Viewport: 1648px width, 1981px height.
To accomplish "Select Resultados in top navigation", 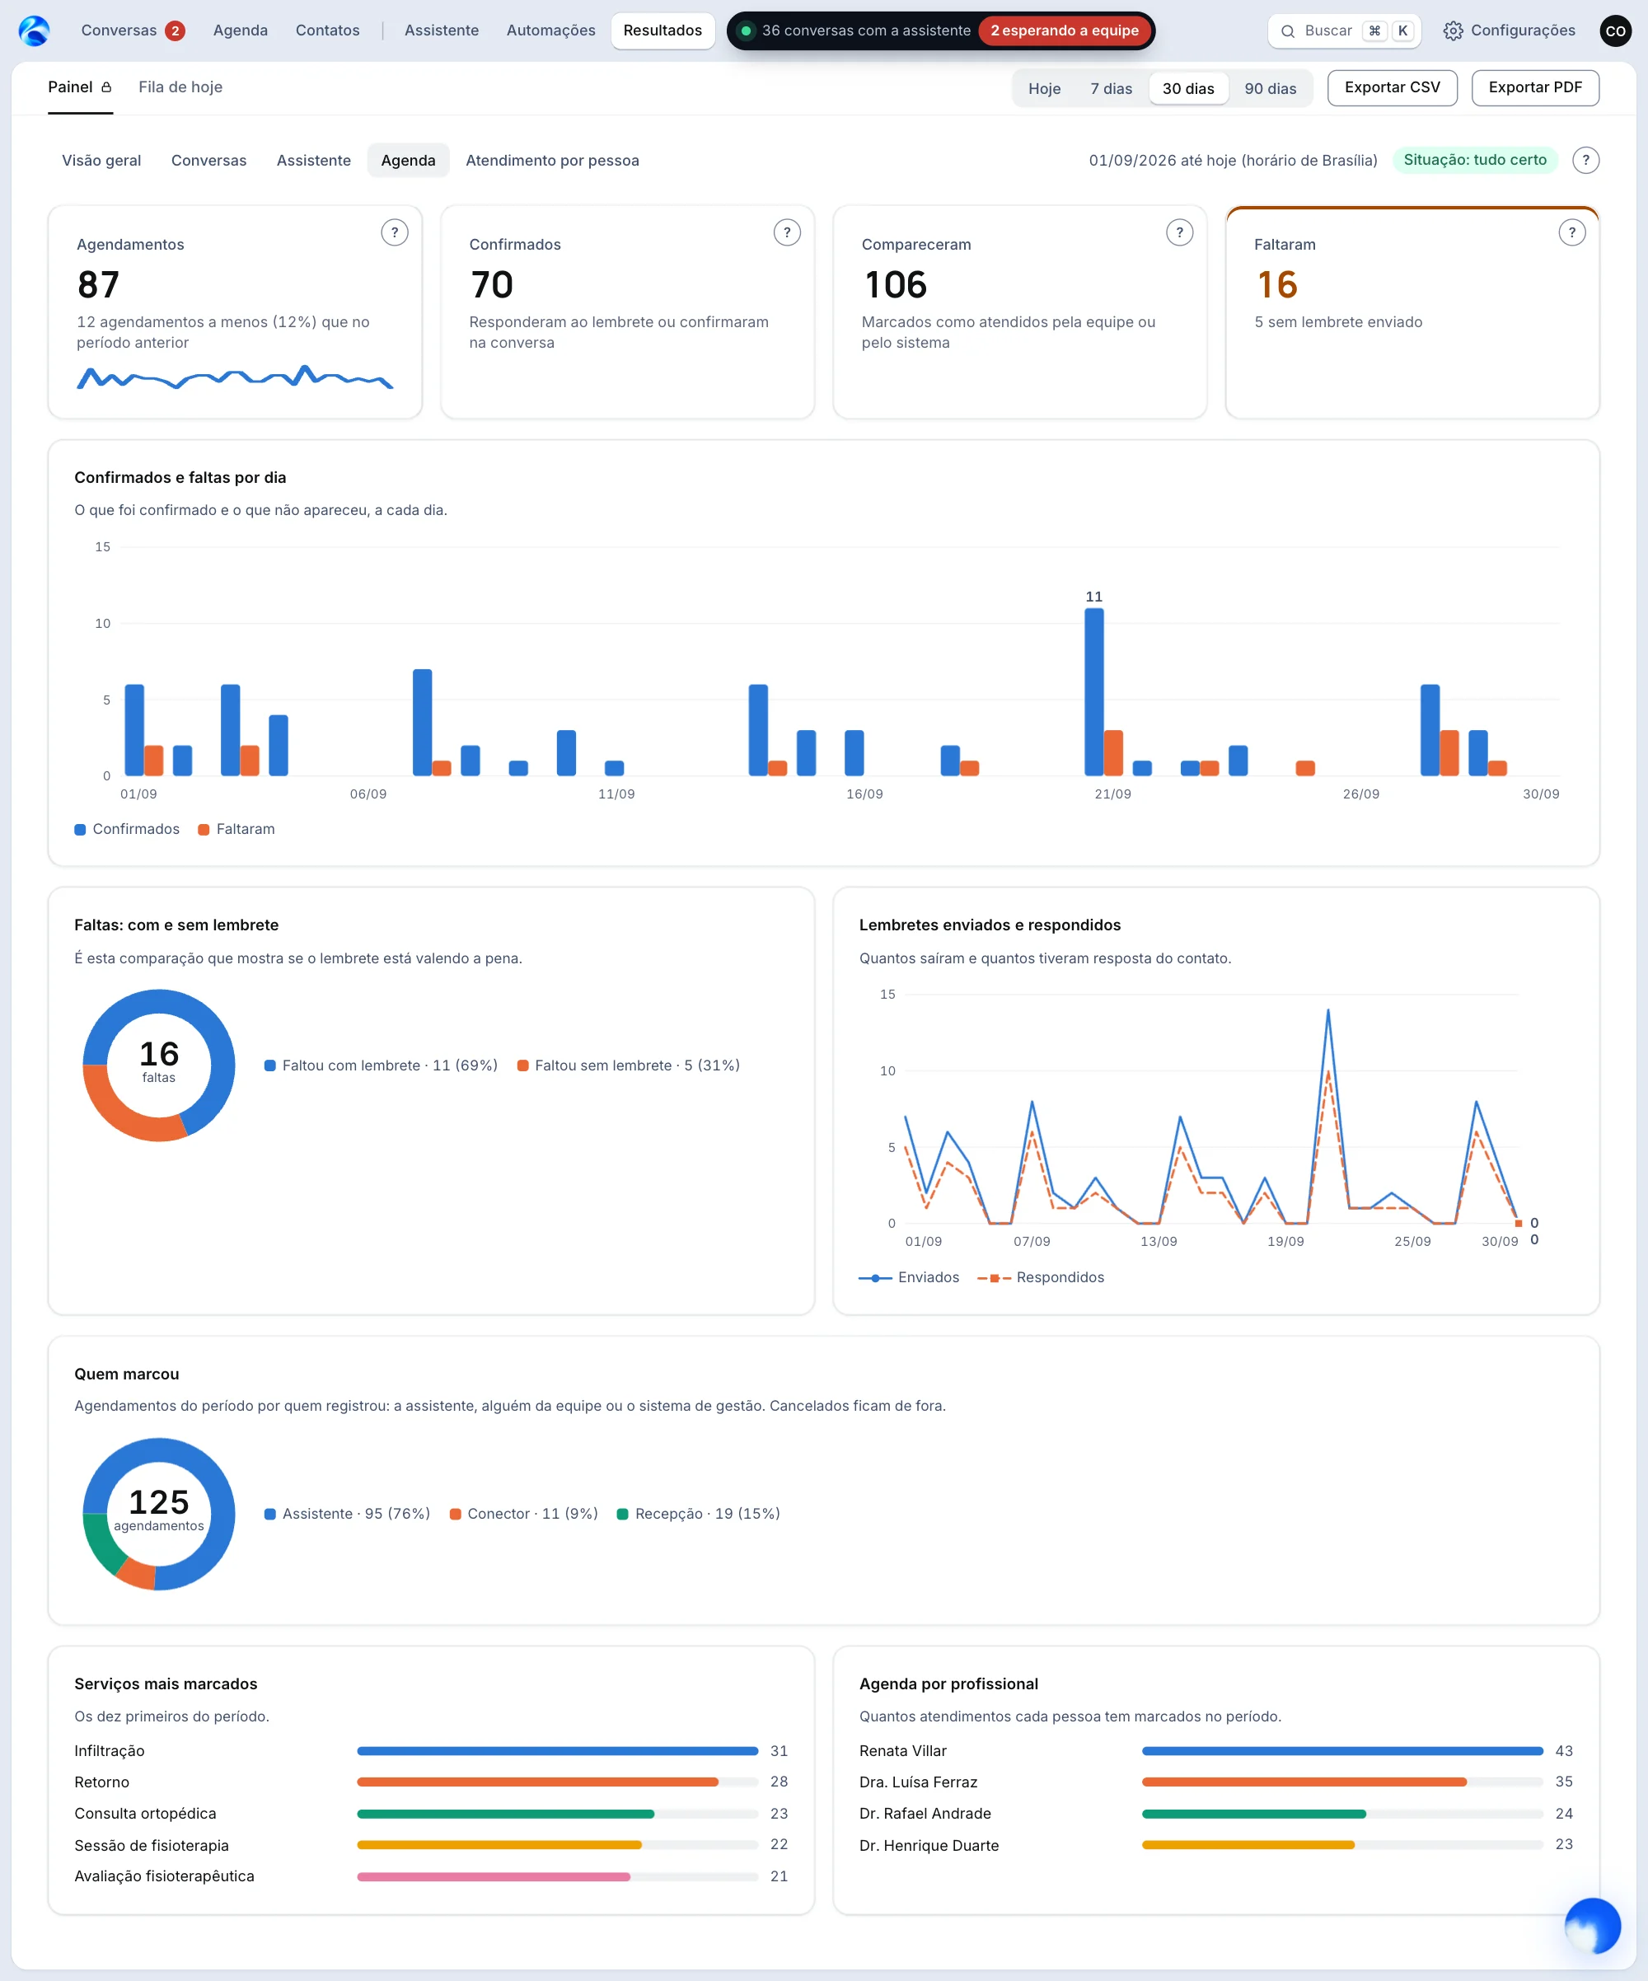I will 662,31.
